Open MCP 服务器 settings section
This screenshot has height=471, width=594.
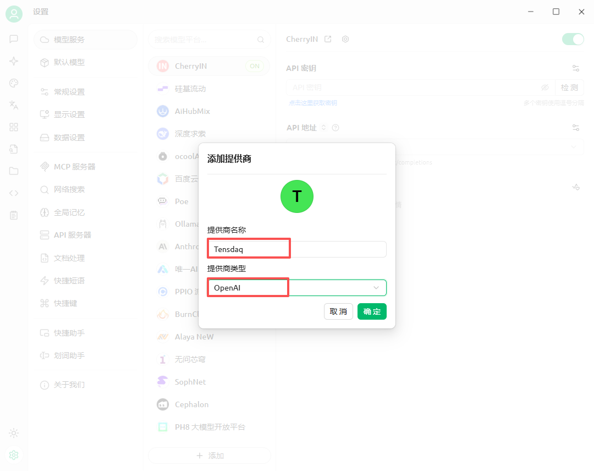coord(85,167)
